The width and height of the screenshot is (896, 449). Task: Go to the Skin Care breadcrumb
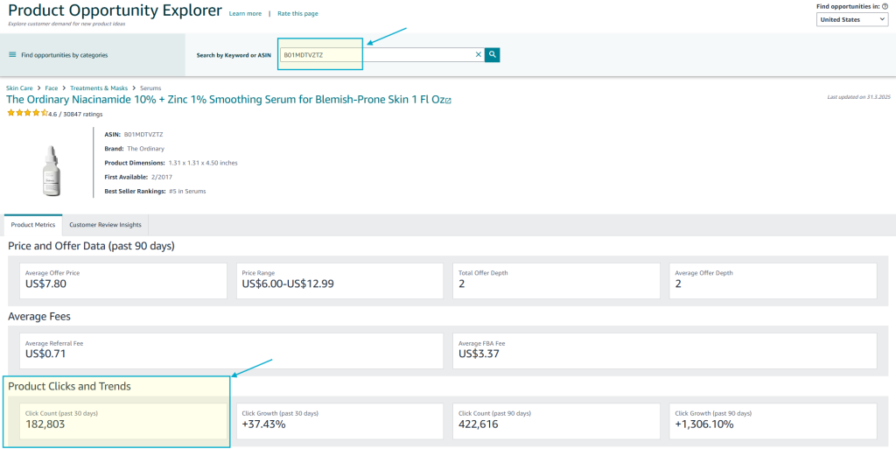click(19, 88)
